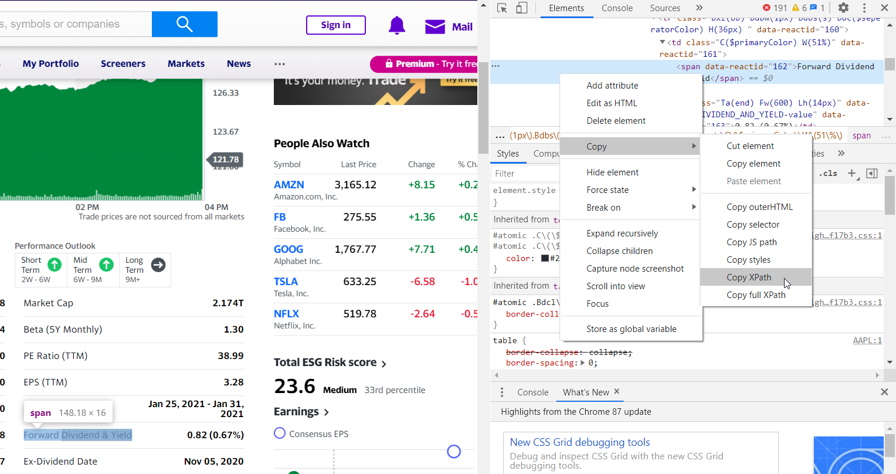The height and width of the screenshot is (474, 896).
Task: Expand the border-spacing property triangle
Action: click(583, 363)
